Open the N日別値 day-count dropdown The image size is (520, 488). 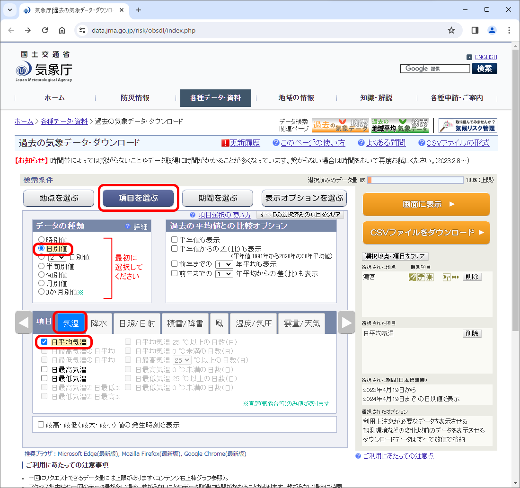(57, 257)
